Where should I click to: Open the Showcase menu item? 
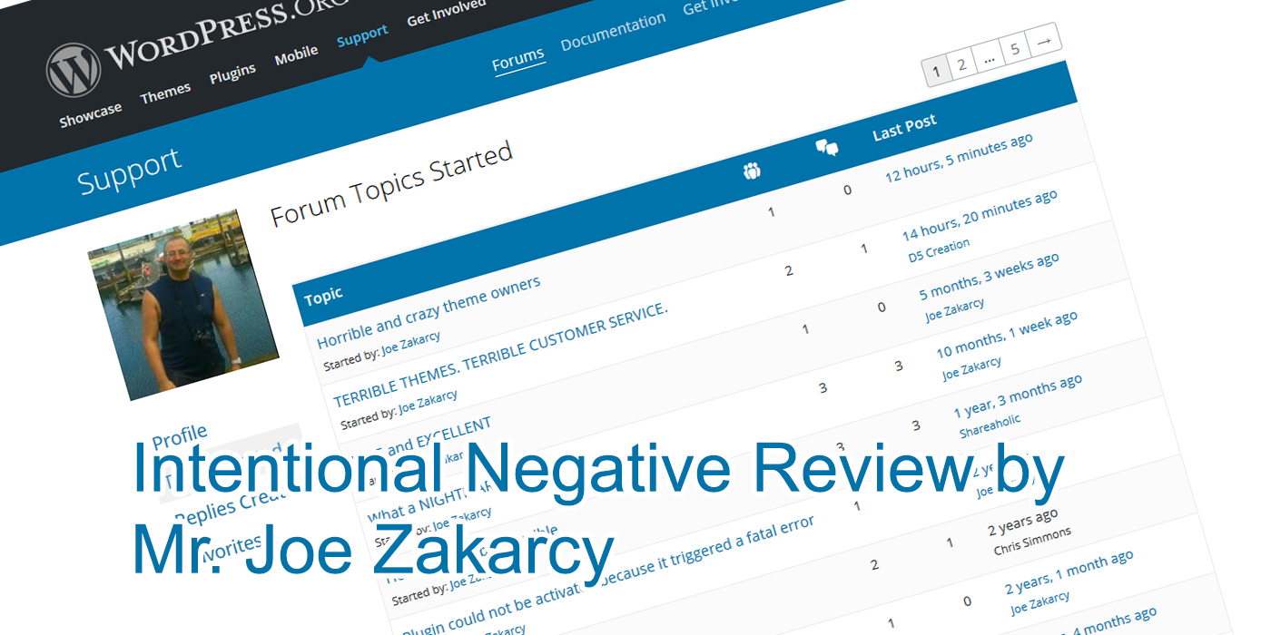(91, 115)
